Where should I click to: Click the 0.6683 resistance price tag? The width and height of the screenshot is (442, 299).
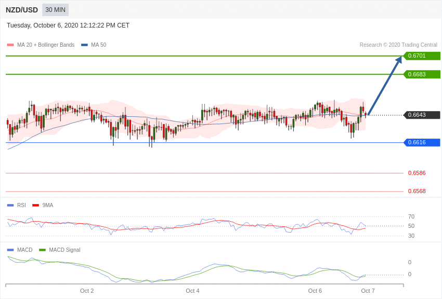pyautogui.click(x=422, y=74)
